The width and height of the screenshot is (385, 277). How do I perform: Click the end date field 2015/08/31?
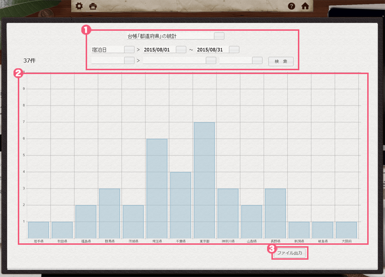point(212,50)
